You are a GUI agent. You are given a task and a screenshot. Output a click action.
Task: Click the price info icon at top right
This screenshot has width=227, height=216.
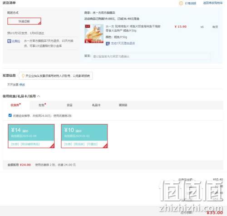(x=181, y=3)
